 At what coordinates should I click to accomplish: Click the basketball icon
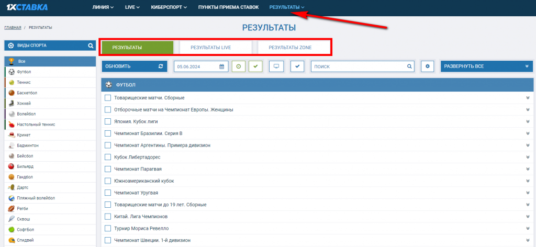[x=12, y=93]
